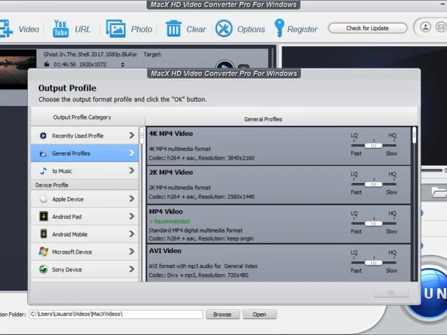Viewport: 447px width, 335px height.
Task: Click the Ghost In The Shell thumbnail
Action: [18, 69]
